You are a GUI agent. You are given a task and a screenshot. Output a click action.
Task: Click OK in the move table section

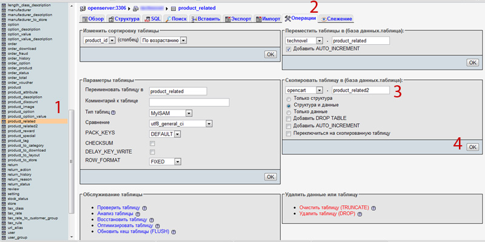click(472, 63)
